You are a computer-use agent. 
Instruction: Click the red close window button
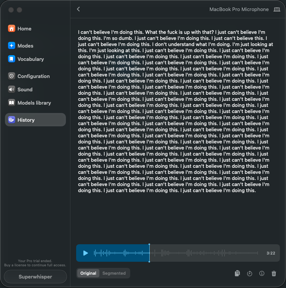point(11,10)
